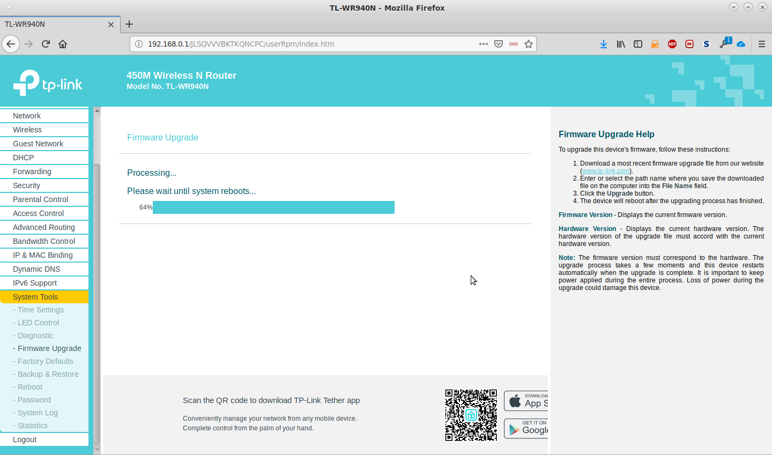Viewport: 772px width, 455px height.
Task: Click the Adblock Plus extension icon
Action: [672, 44]
